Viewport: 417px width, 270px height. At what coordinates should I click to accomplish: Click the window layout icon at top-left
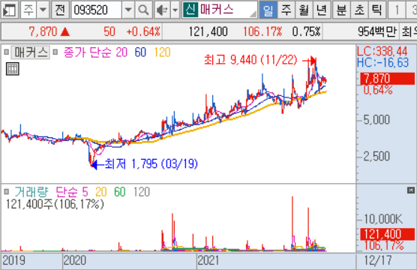9,10
